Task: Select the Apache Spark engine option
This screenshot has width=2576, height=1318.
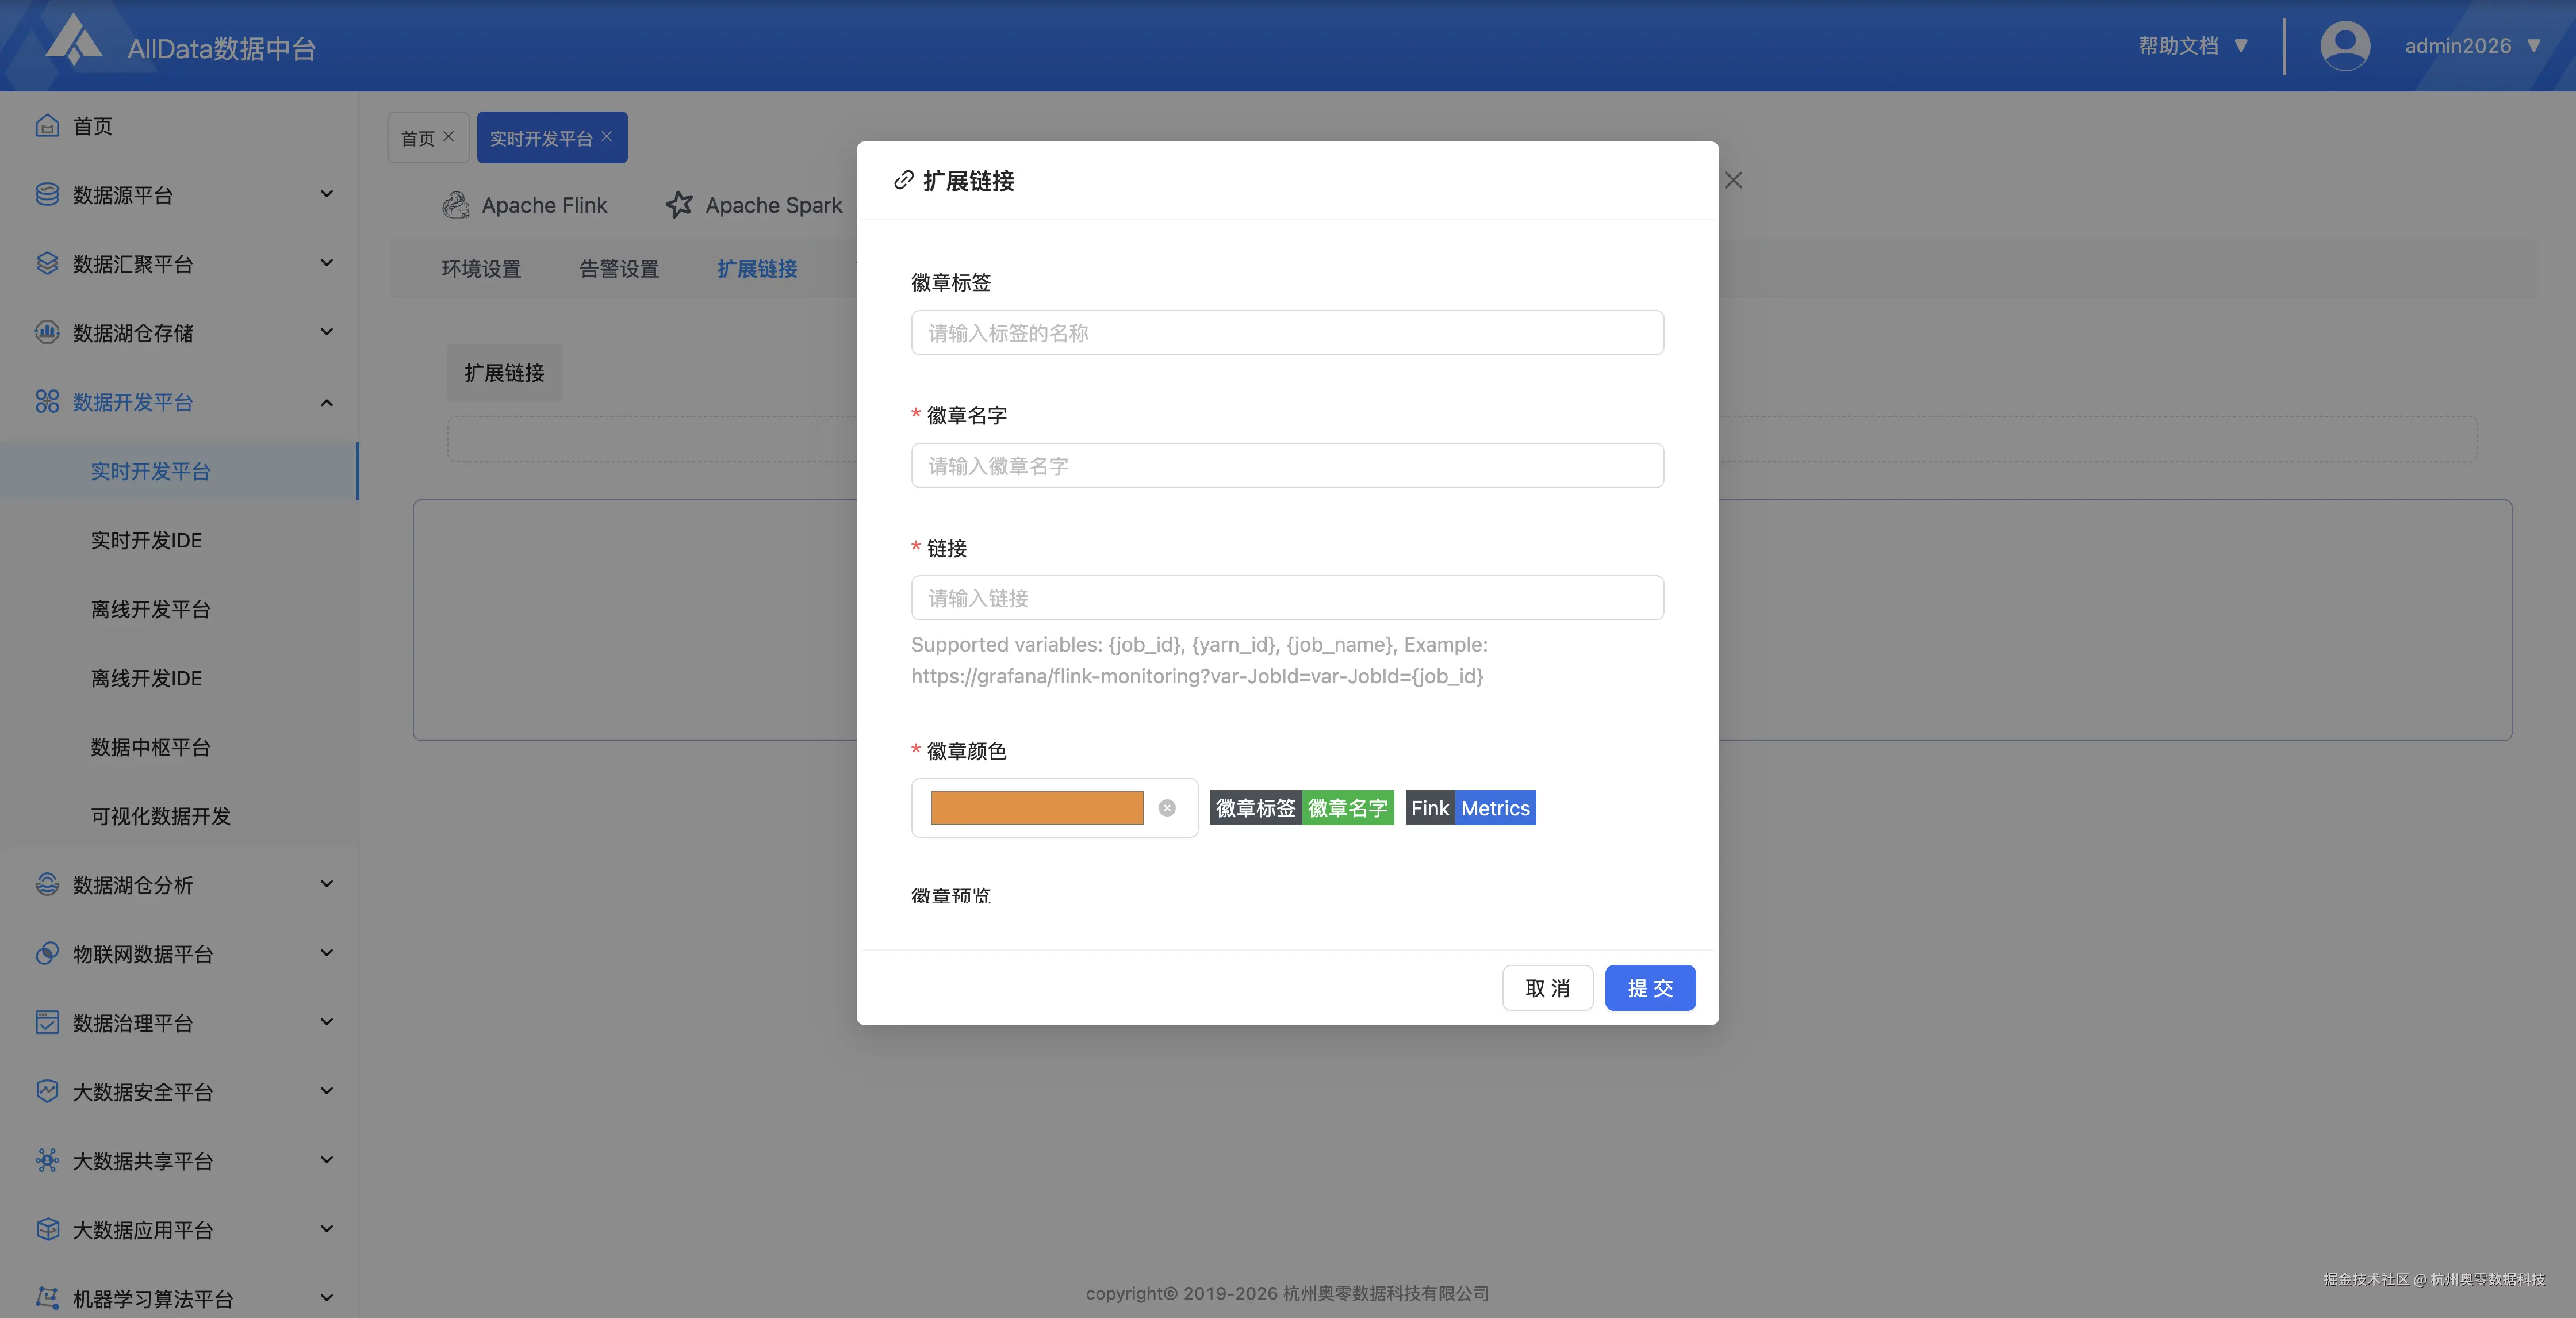Action: [x=754, y=205]
